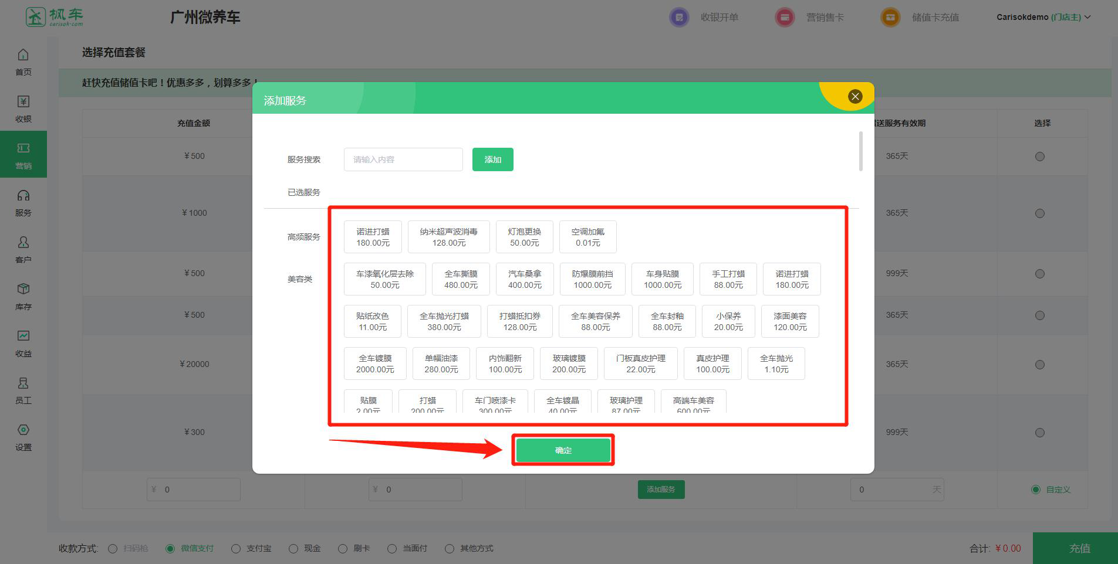The height and width of the screenshot is (564, 1118).
Task: Choose 玻璃镀膜 200.00元 service
Action: 569,363
